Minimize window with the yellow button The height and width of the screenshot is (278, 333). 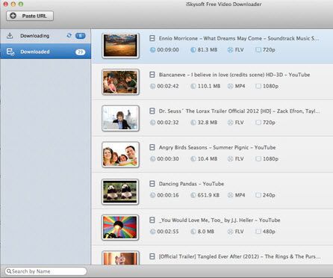point(13,4)
